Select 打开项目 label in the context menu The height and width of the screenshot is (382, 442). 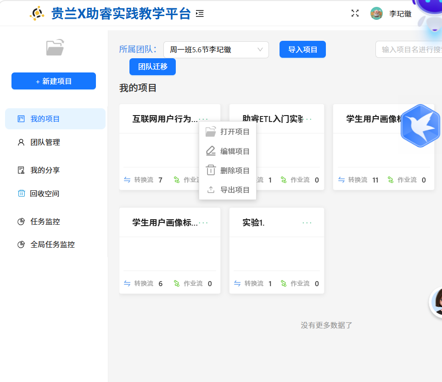point(235,132)
